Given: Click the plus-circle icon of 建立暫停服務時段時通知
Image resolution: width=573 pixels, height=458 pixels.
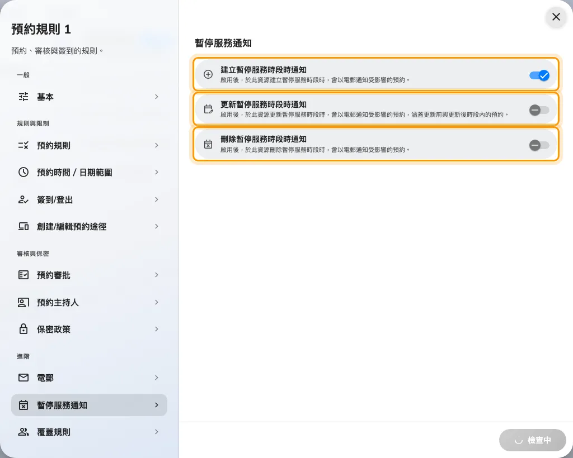Looking at the screenshot, I should point(208,74).
